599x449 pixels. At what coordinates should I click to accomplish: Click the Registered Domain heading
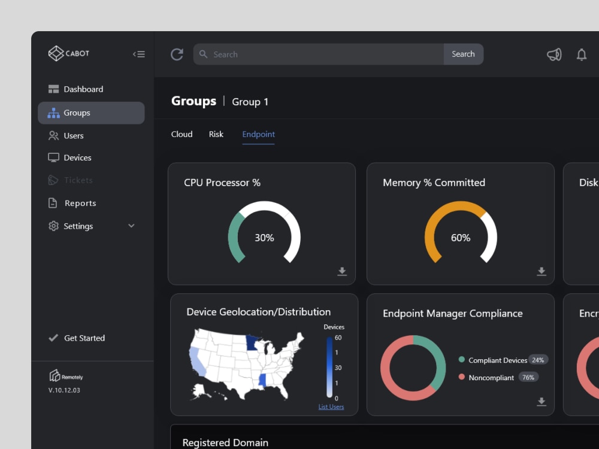tap(225, 442)
